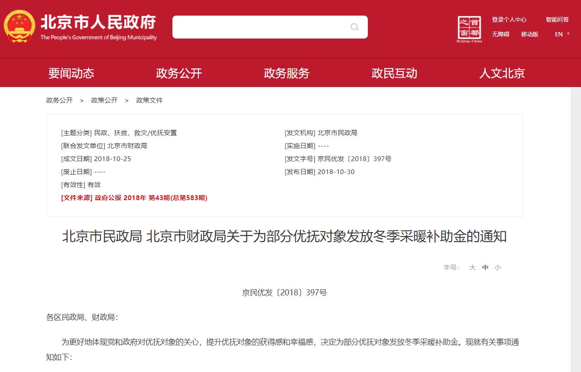581x372 pixels.
Task: Click the search magnifier icon
Action: pyautogui.click(x=354, y=27)
